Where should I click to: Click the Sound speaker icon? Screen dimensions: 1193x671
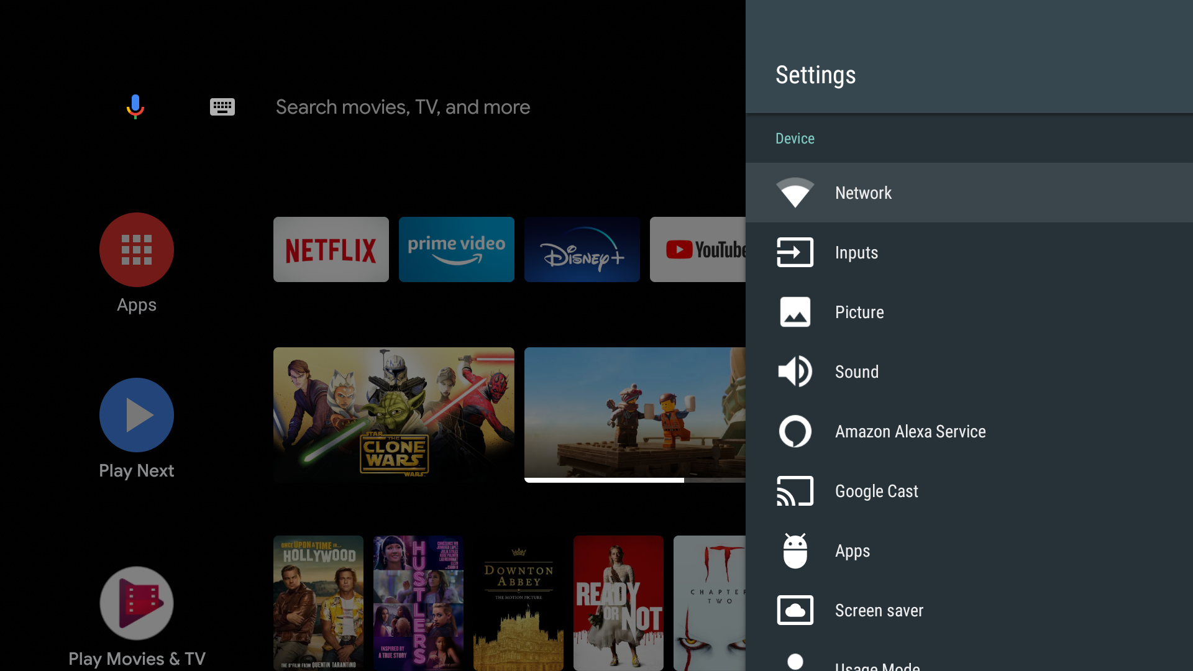tap(795, 372)
